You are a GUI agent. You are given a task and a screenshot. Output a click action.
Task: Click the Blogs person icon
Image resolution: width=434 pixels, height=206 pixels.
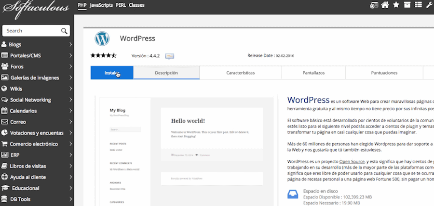(4, 44)
